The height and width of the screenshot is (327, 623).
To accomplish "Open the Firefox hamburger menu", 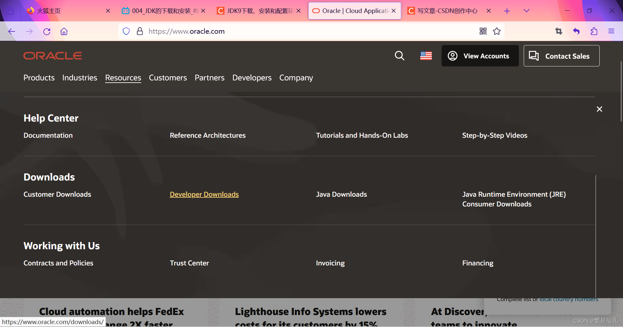I will (611, 31).
